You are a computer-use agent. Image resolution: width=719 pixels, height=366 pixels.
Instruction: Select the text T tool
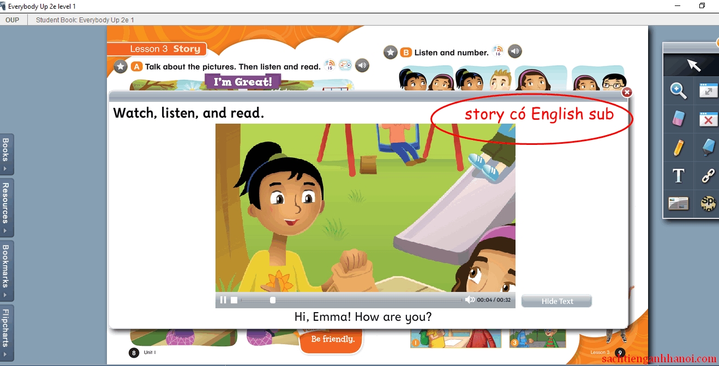tap(679, 176)
